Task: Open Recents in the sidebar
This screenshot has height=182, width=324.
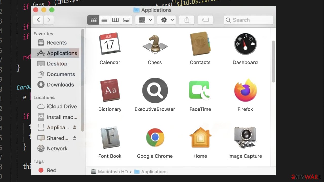Action: point(55,43)
